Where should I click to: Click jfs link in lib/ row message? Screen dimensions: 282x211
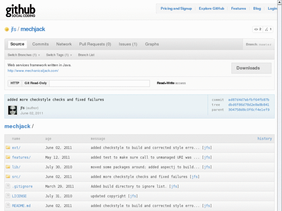pos(207,167)
